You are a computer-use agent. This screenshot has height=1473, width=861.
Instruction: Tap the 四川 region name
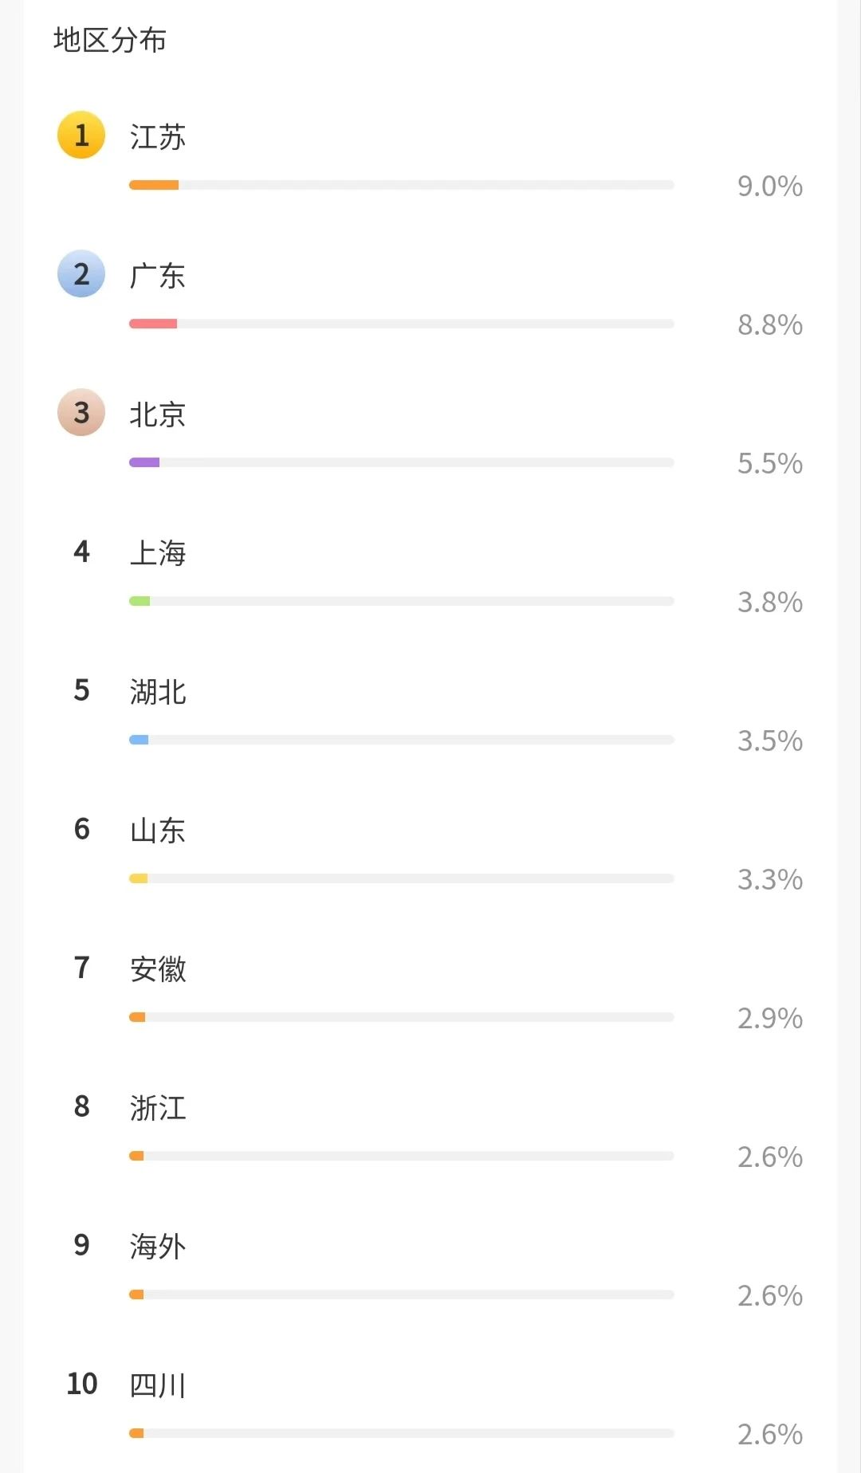pyautogui.click(x=158, y=1385)
